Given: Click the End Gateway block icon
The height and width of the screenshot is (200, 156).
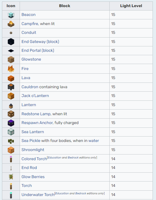Looking at the screenshot, I should click(x=11, y=42).
